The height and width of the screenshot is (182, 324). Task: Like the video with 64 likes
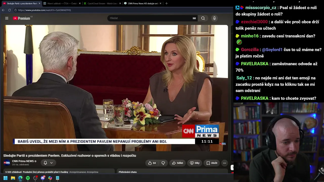[152, 163]
